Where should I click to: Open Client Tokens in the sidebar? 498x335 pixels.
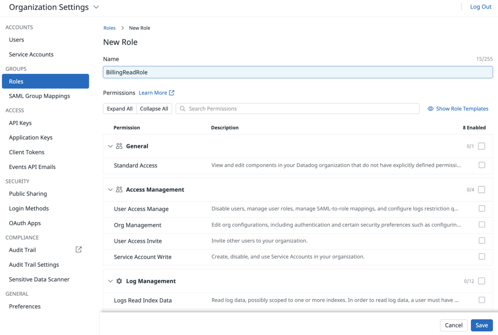(27, 152)
